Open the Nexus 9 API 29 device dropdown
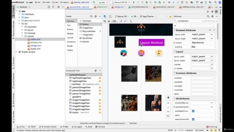The image size is (234, 132). pos(121,3)
